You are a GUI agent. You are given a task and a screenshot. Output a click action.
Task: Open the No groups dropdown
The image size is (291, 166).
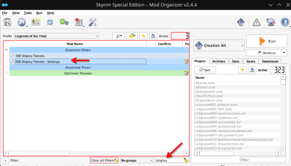(137, 160)
